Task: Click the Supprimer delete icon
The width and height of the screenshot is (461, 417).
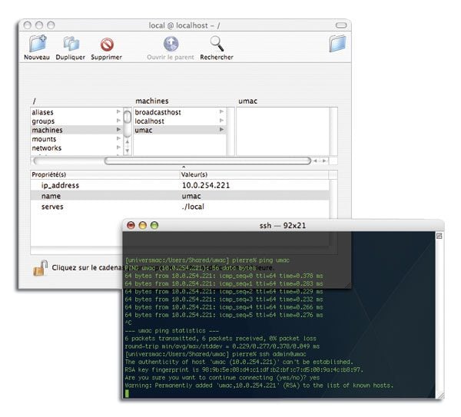Action: [106, 45]
